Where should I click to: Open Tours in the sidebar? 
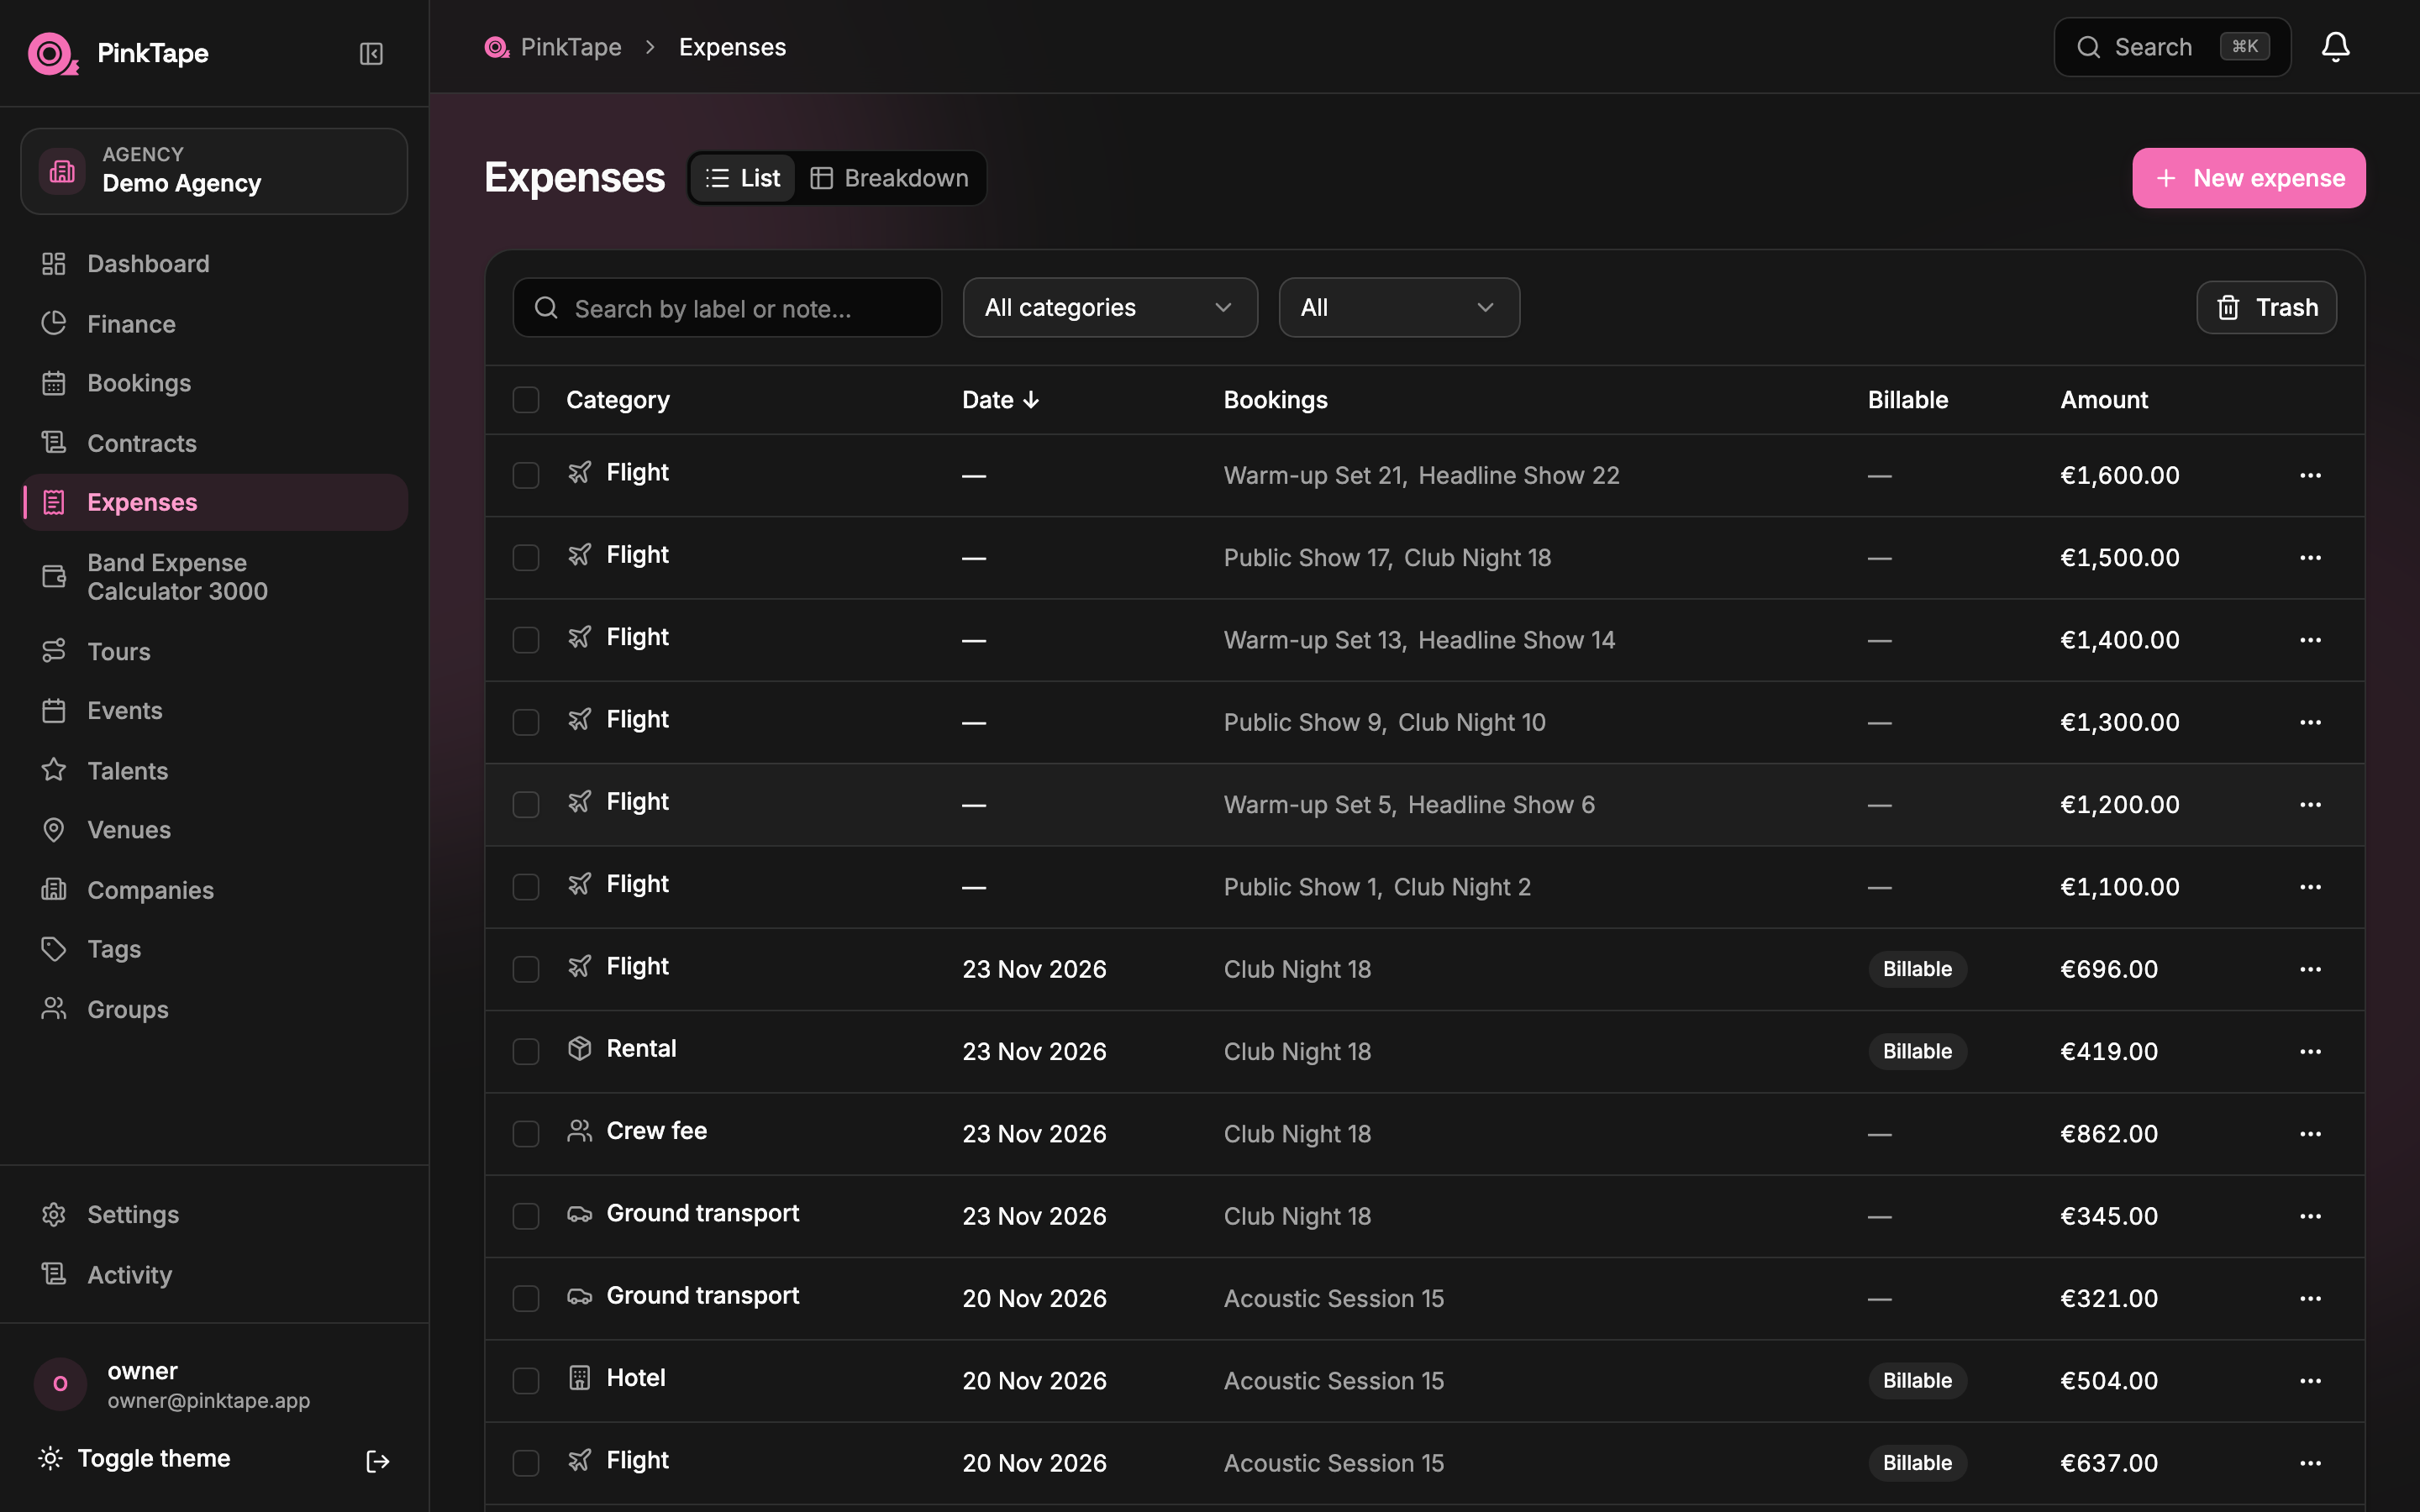pyautogui.click(x=214, y=651)
